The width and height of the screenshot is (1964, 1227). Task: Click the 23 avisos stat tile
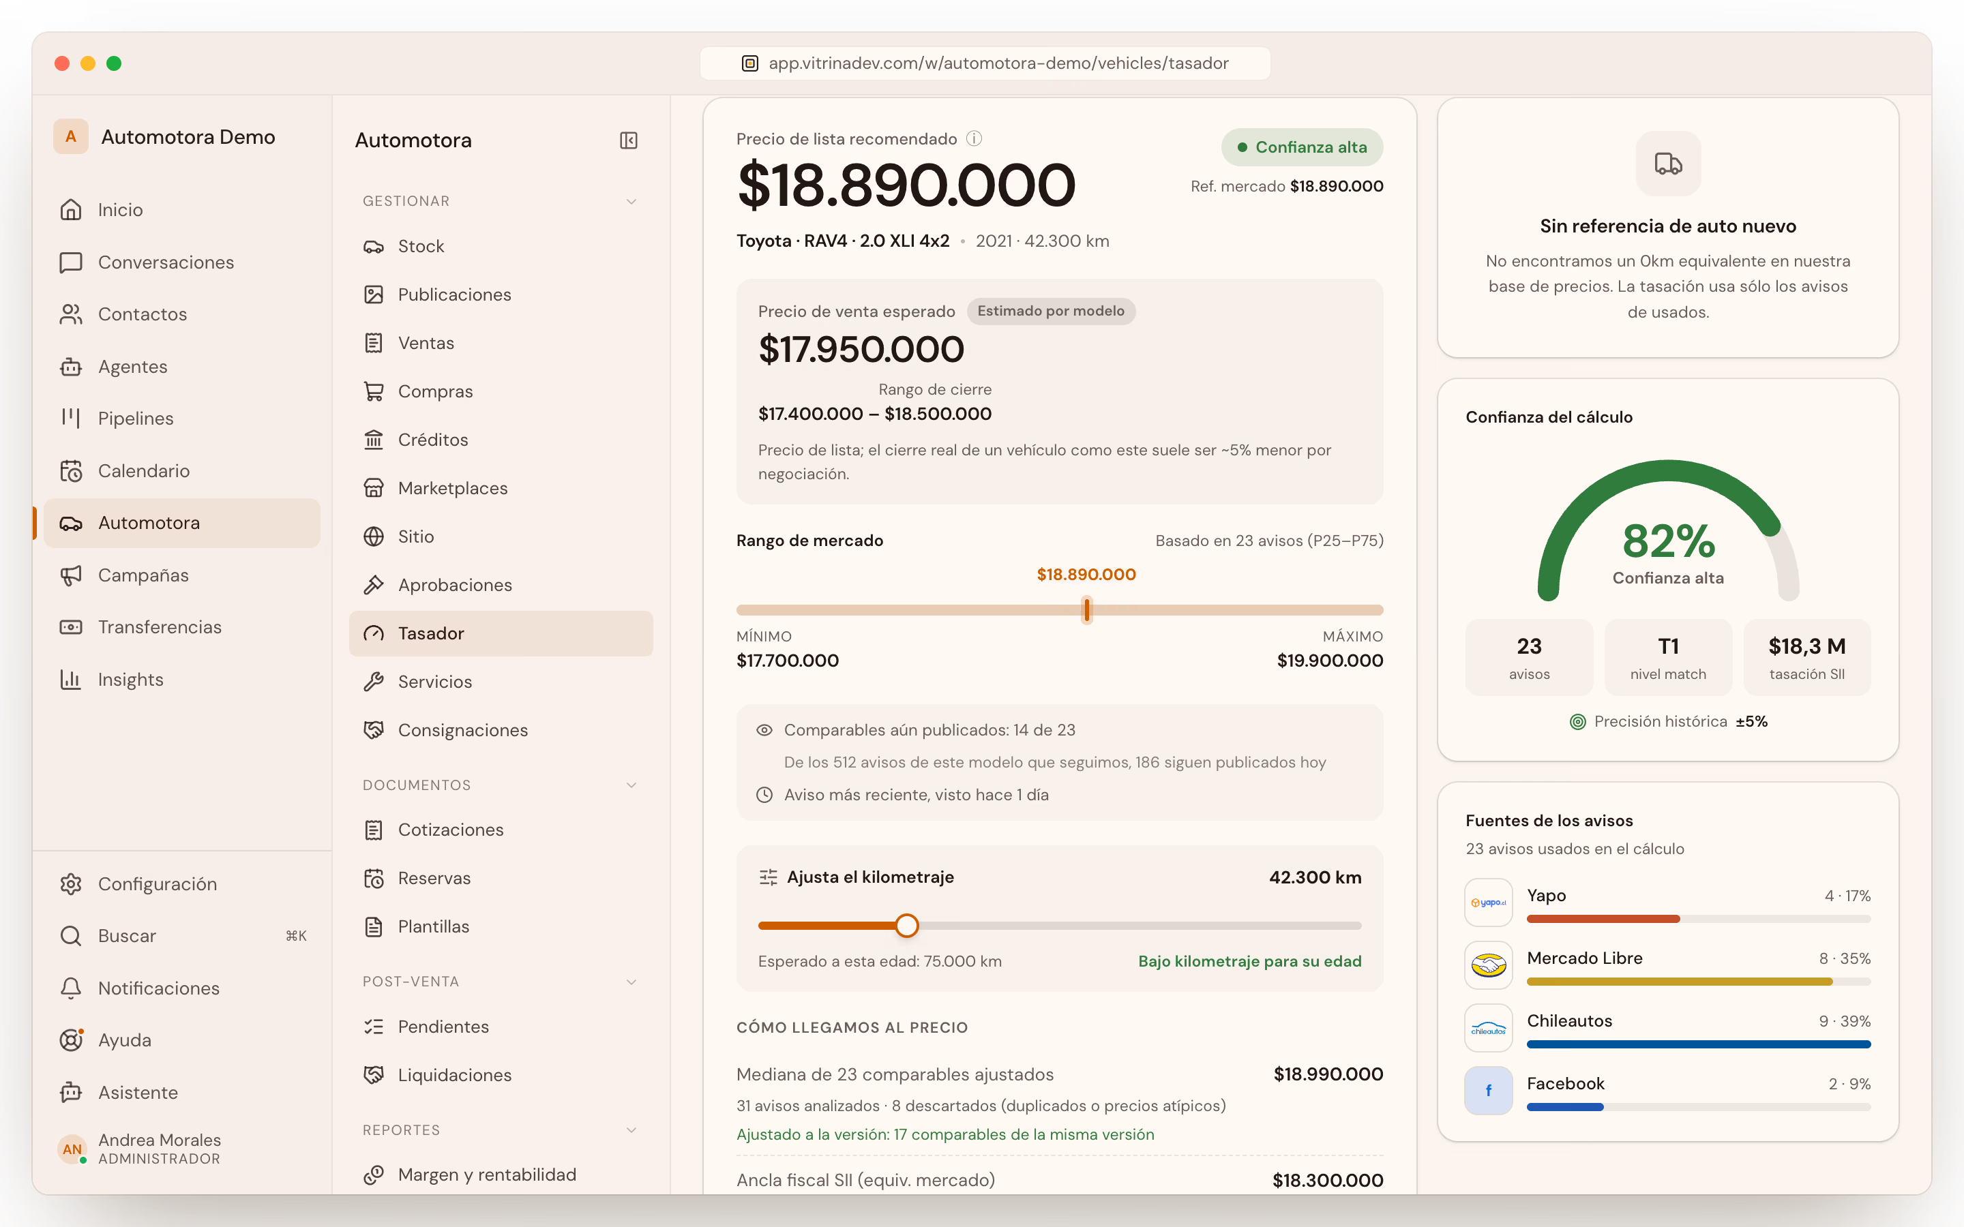pos(1529,657)
